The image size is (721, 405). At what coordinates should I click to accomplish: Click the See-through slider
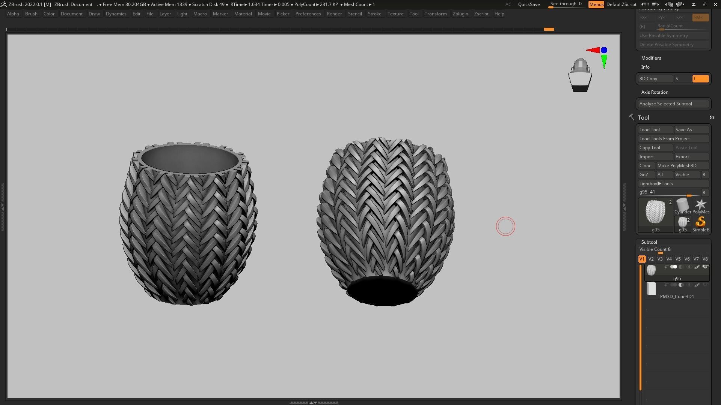pyautogui.click(x=566, y=4)
